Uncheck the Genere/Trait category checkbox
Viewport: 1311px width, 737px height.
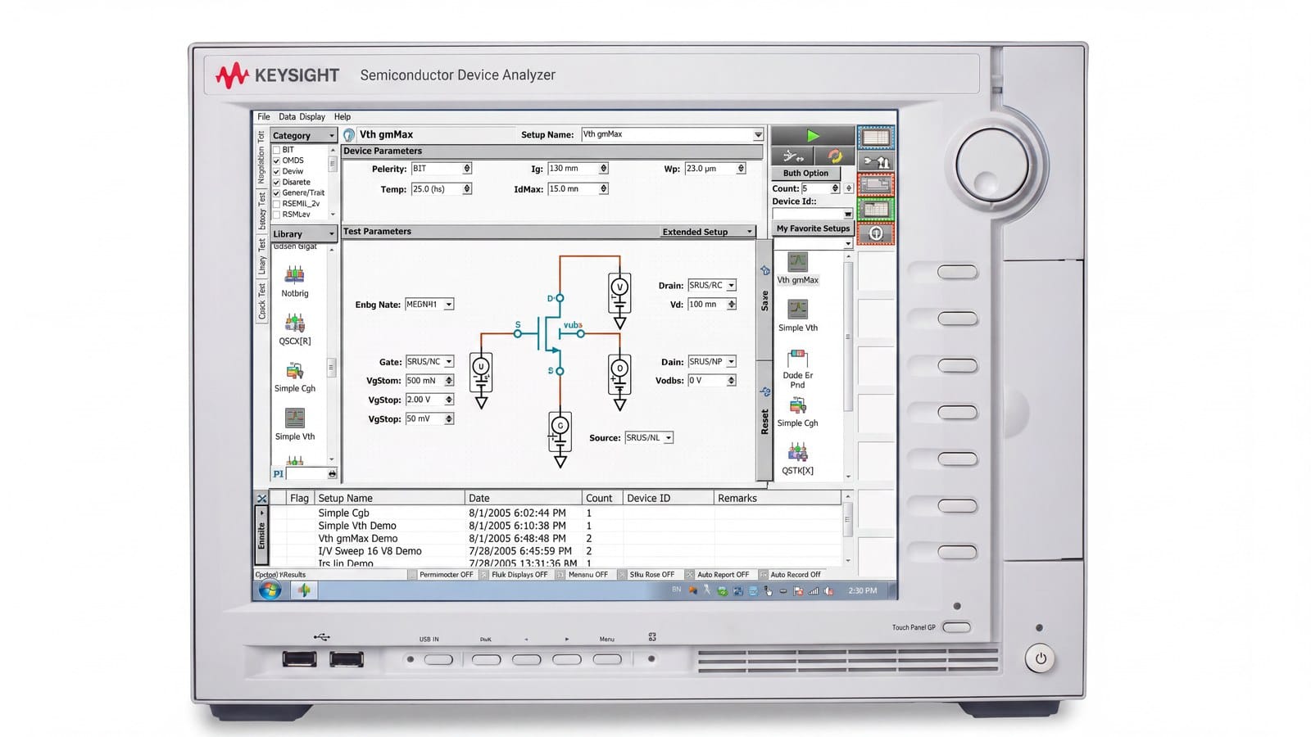click(x=276, y=192)
